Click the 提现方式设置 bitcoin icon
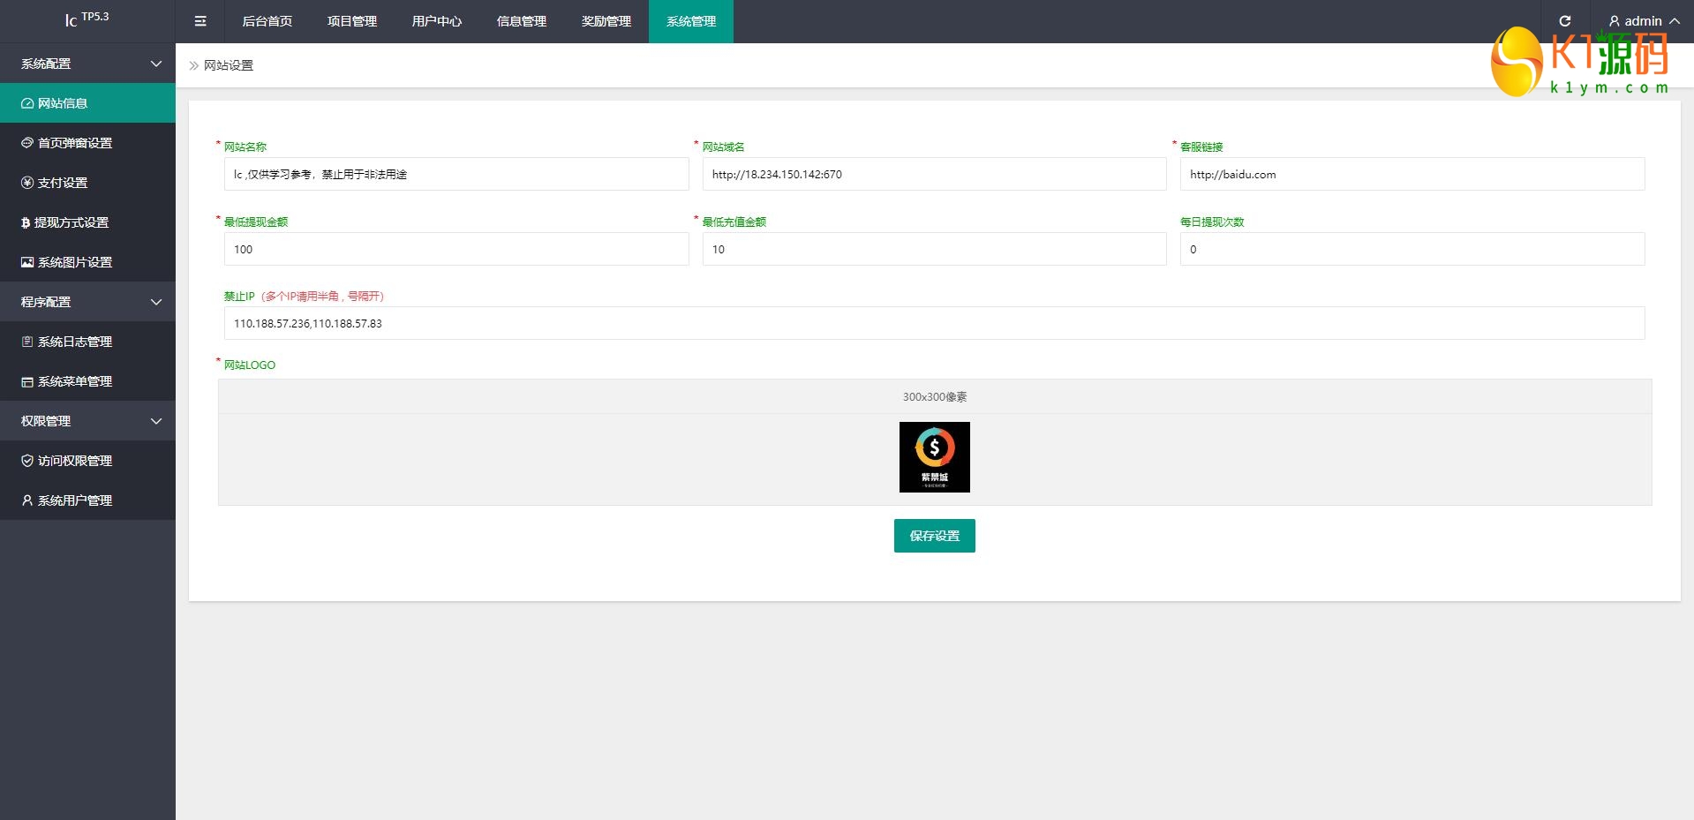The width and height of the screenshot is (1694, 820). click(x=26, y=222)
